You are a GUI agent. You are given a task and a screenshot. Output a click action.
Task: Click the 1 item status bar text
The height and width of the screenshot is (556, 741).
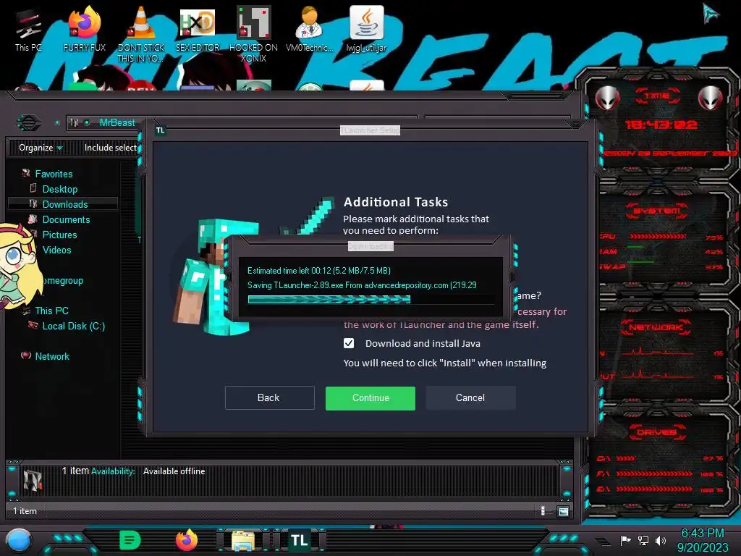pos(25,511)
